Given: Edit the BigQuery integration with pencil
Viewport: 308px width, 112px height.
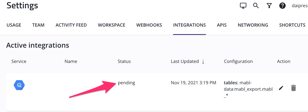Looking at the screenshot, I should (281, 88).
